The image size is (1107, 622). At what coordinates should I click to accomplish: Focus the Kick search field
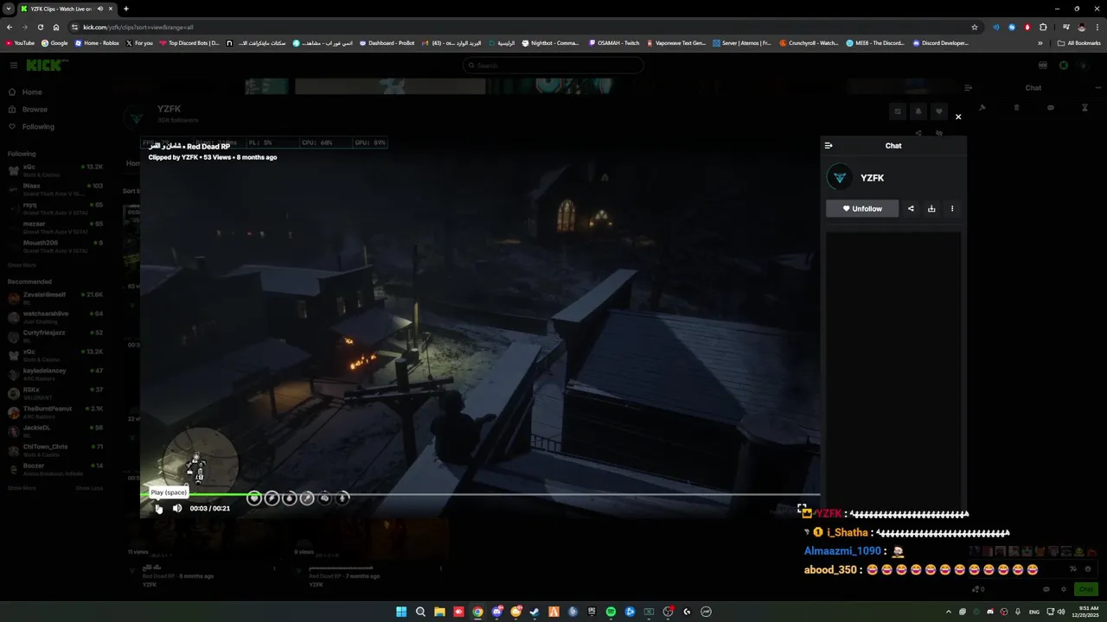(x=553, y=66)
